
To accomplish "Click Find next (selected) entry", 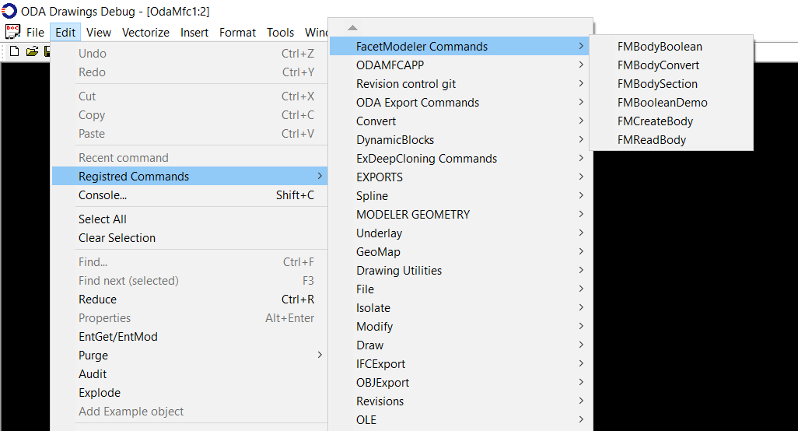I will pos(189,280).
